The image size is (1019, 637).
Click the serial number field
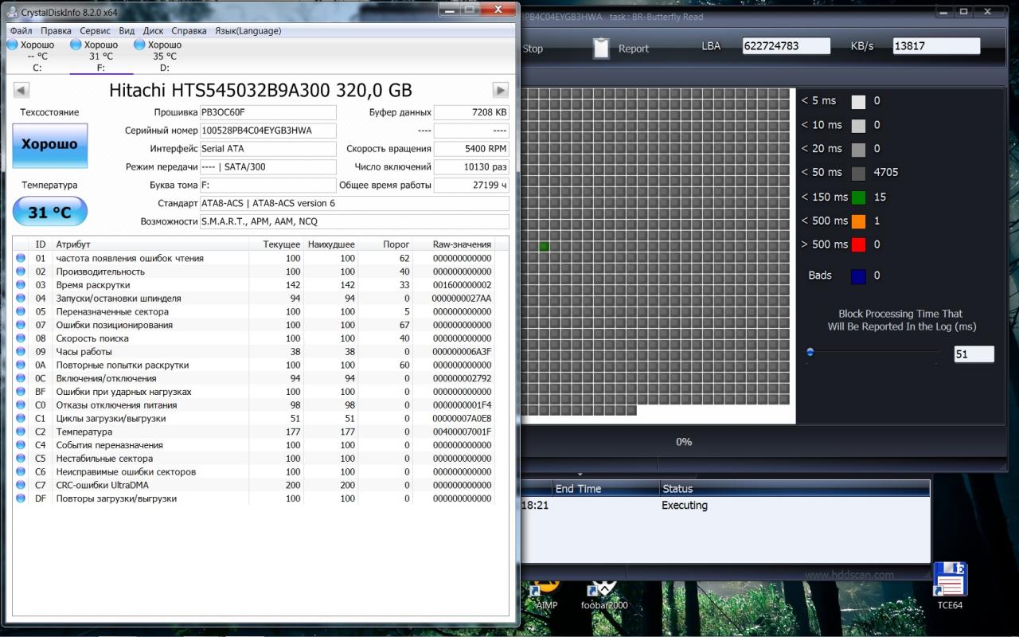267,131
